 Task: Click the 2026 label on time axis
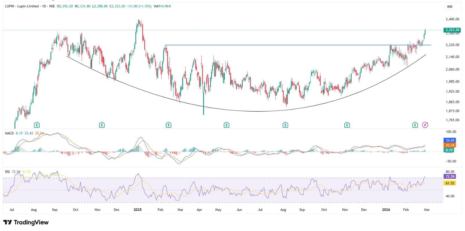click(x=386, y=209)
